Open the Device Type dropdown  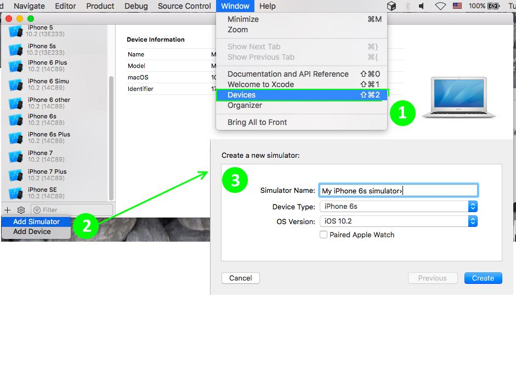399,206
